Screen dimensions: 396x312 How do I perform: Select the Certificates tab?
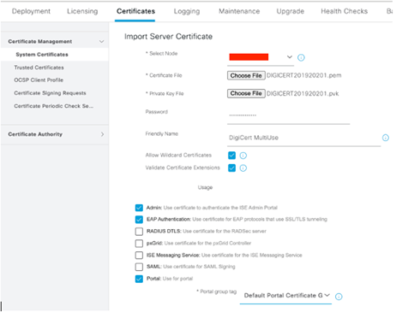coord(135,11)
